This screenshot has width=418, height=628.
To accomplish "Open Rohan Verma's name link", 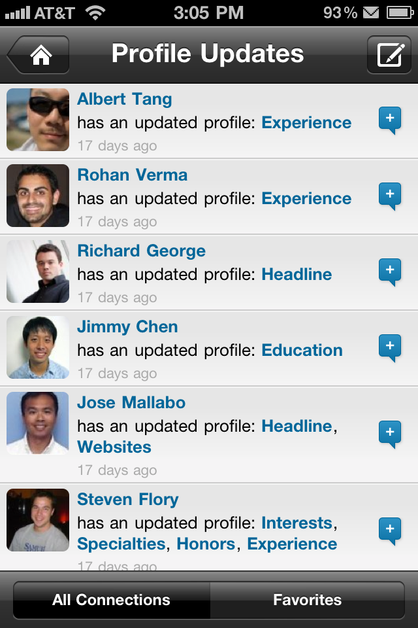I will tap(133, 175).
